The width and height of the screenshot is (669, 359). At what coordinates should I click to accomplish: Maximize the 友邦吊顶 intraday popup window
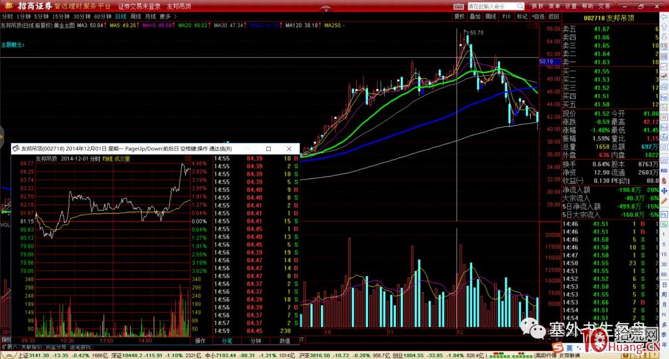point(268,149)
